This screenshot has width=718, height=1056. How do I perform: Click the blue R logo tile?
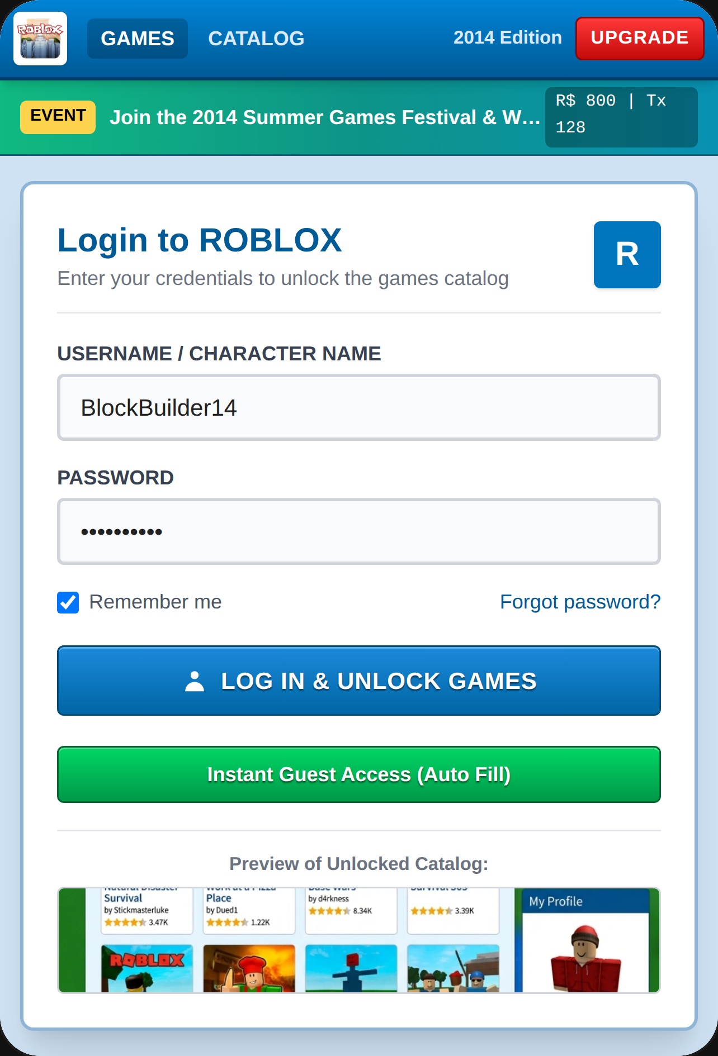[627, 255]
